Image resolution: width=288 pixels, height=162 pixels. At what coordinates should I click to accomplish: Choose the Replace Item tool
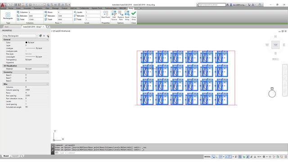point(121,15)
